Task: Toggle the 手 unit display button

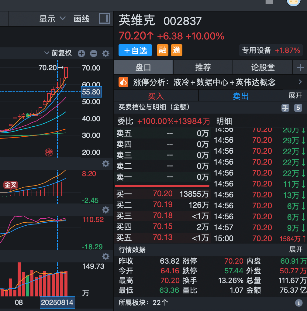Action: (285, 108)
